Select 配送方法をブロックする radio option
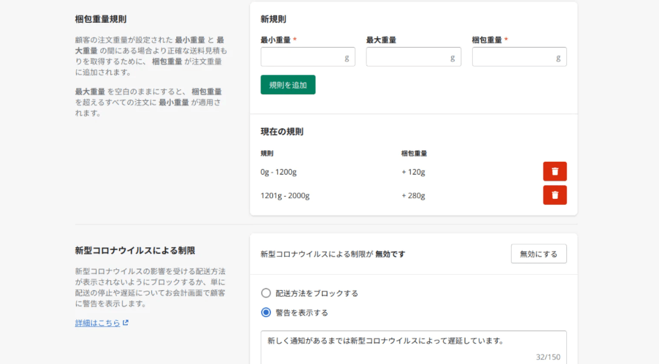This screenshot has width=659, height=364. coord(266,293)
